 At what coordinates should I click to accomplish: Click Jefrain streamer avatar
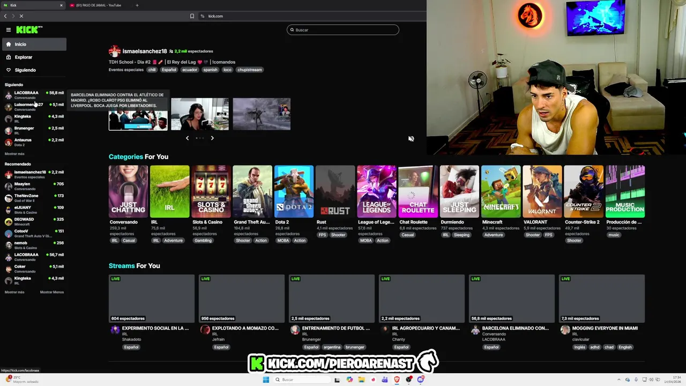205,330
